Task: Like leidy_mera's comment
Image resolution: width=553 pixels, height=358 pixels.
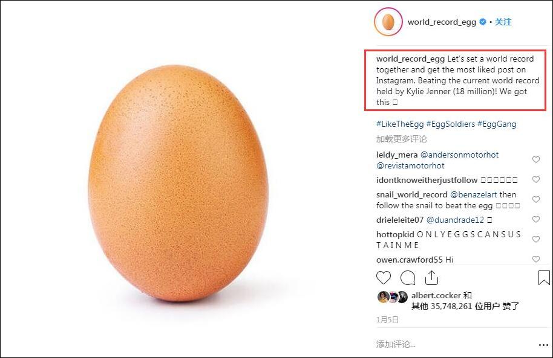Action: tap(536, 160)
